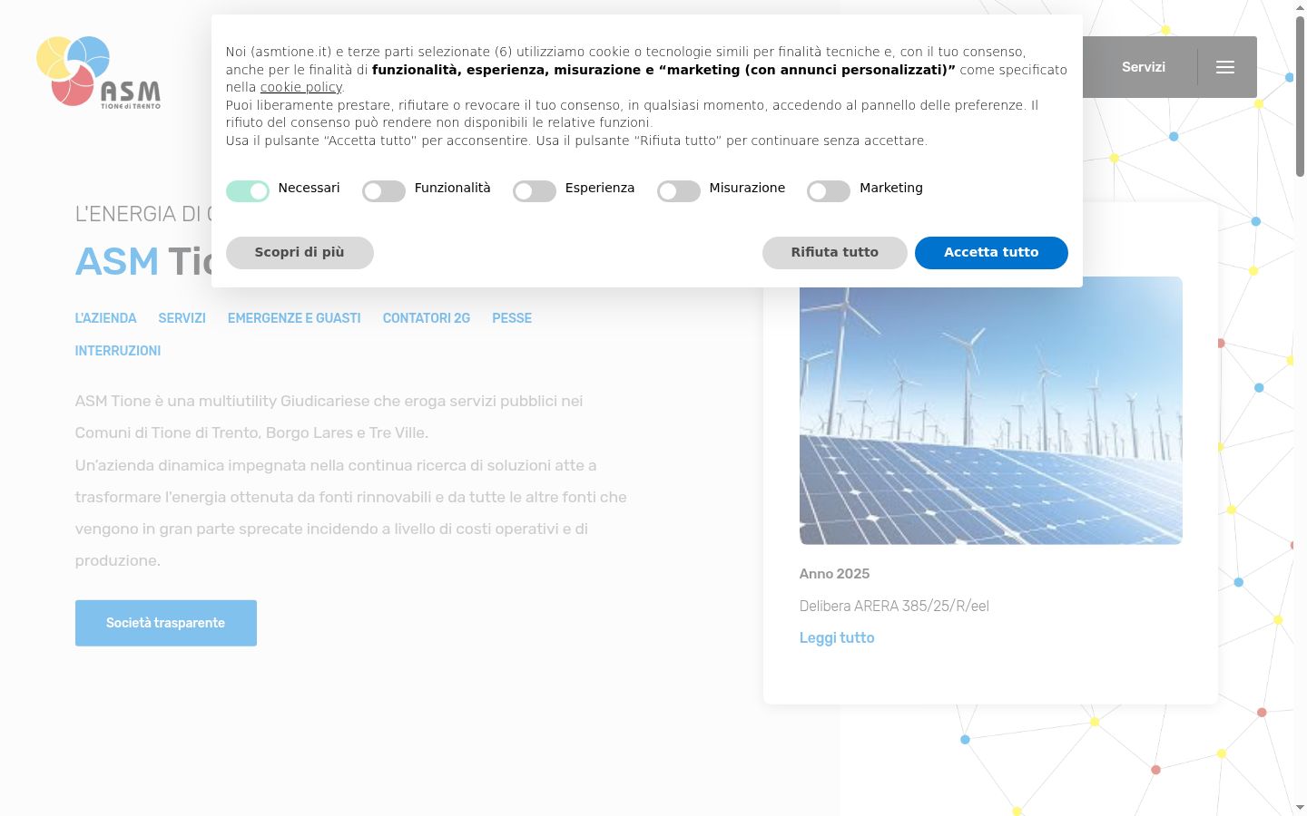Click the scrollbar down arrow
The image size is (1307, 816).
coord(1300,807)
